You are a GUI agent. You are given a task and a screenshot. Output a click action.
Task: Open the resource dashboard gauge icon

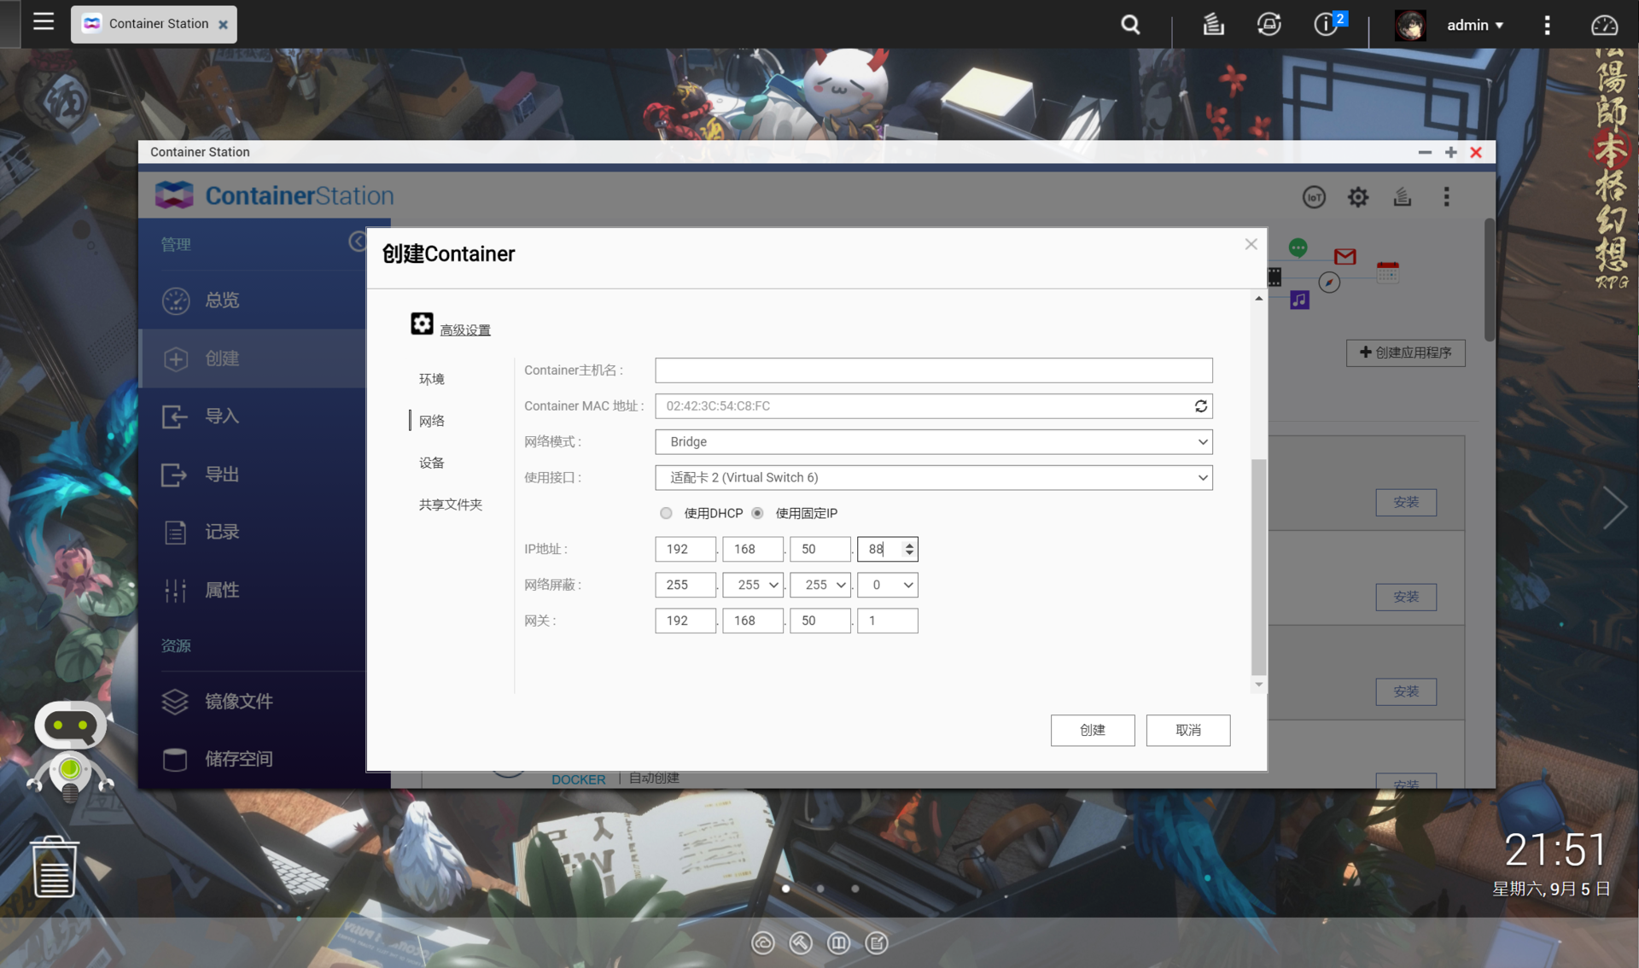click(x=1604, y=25)
